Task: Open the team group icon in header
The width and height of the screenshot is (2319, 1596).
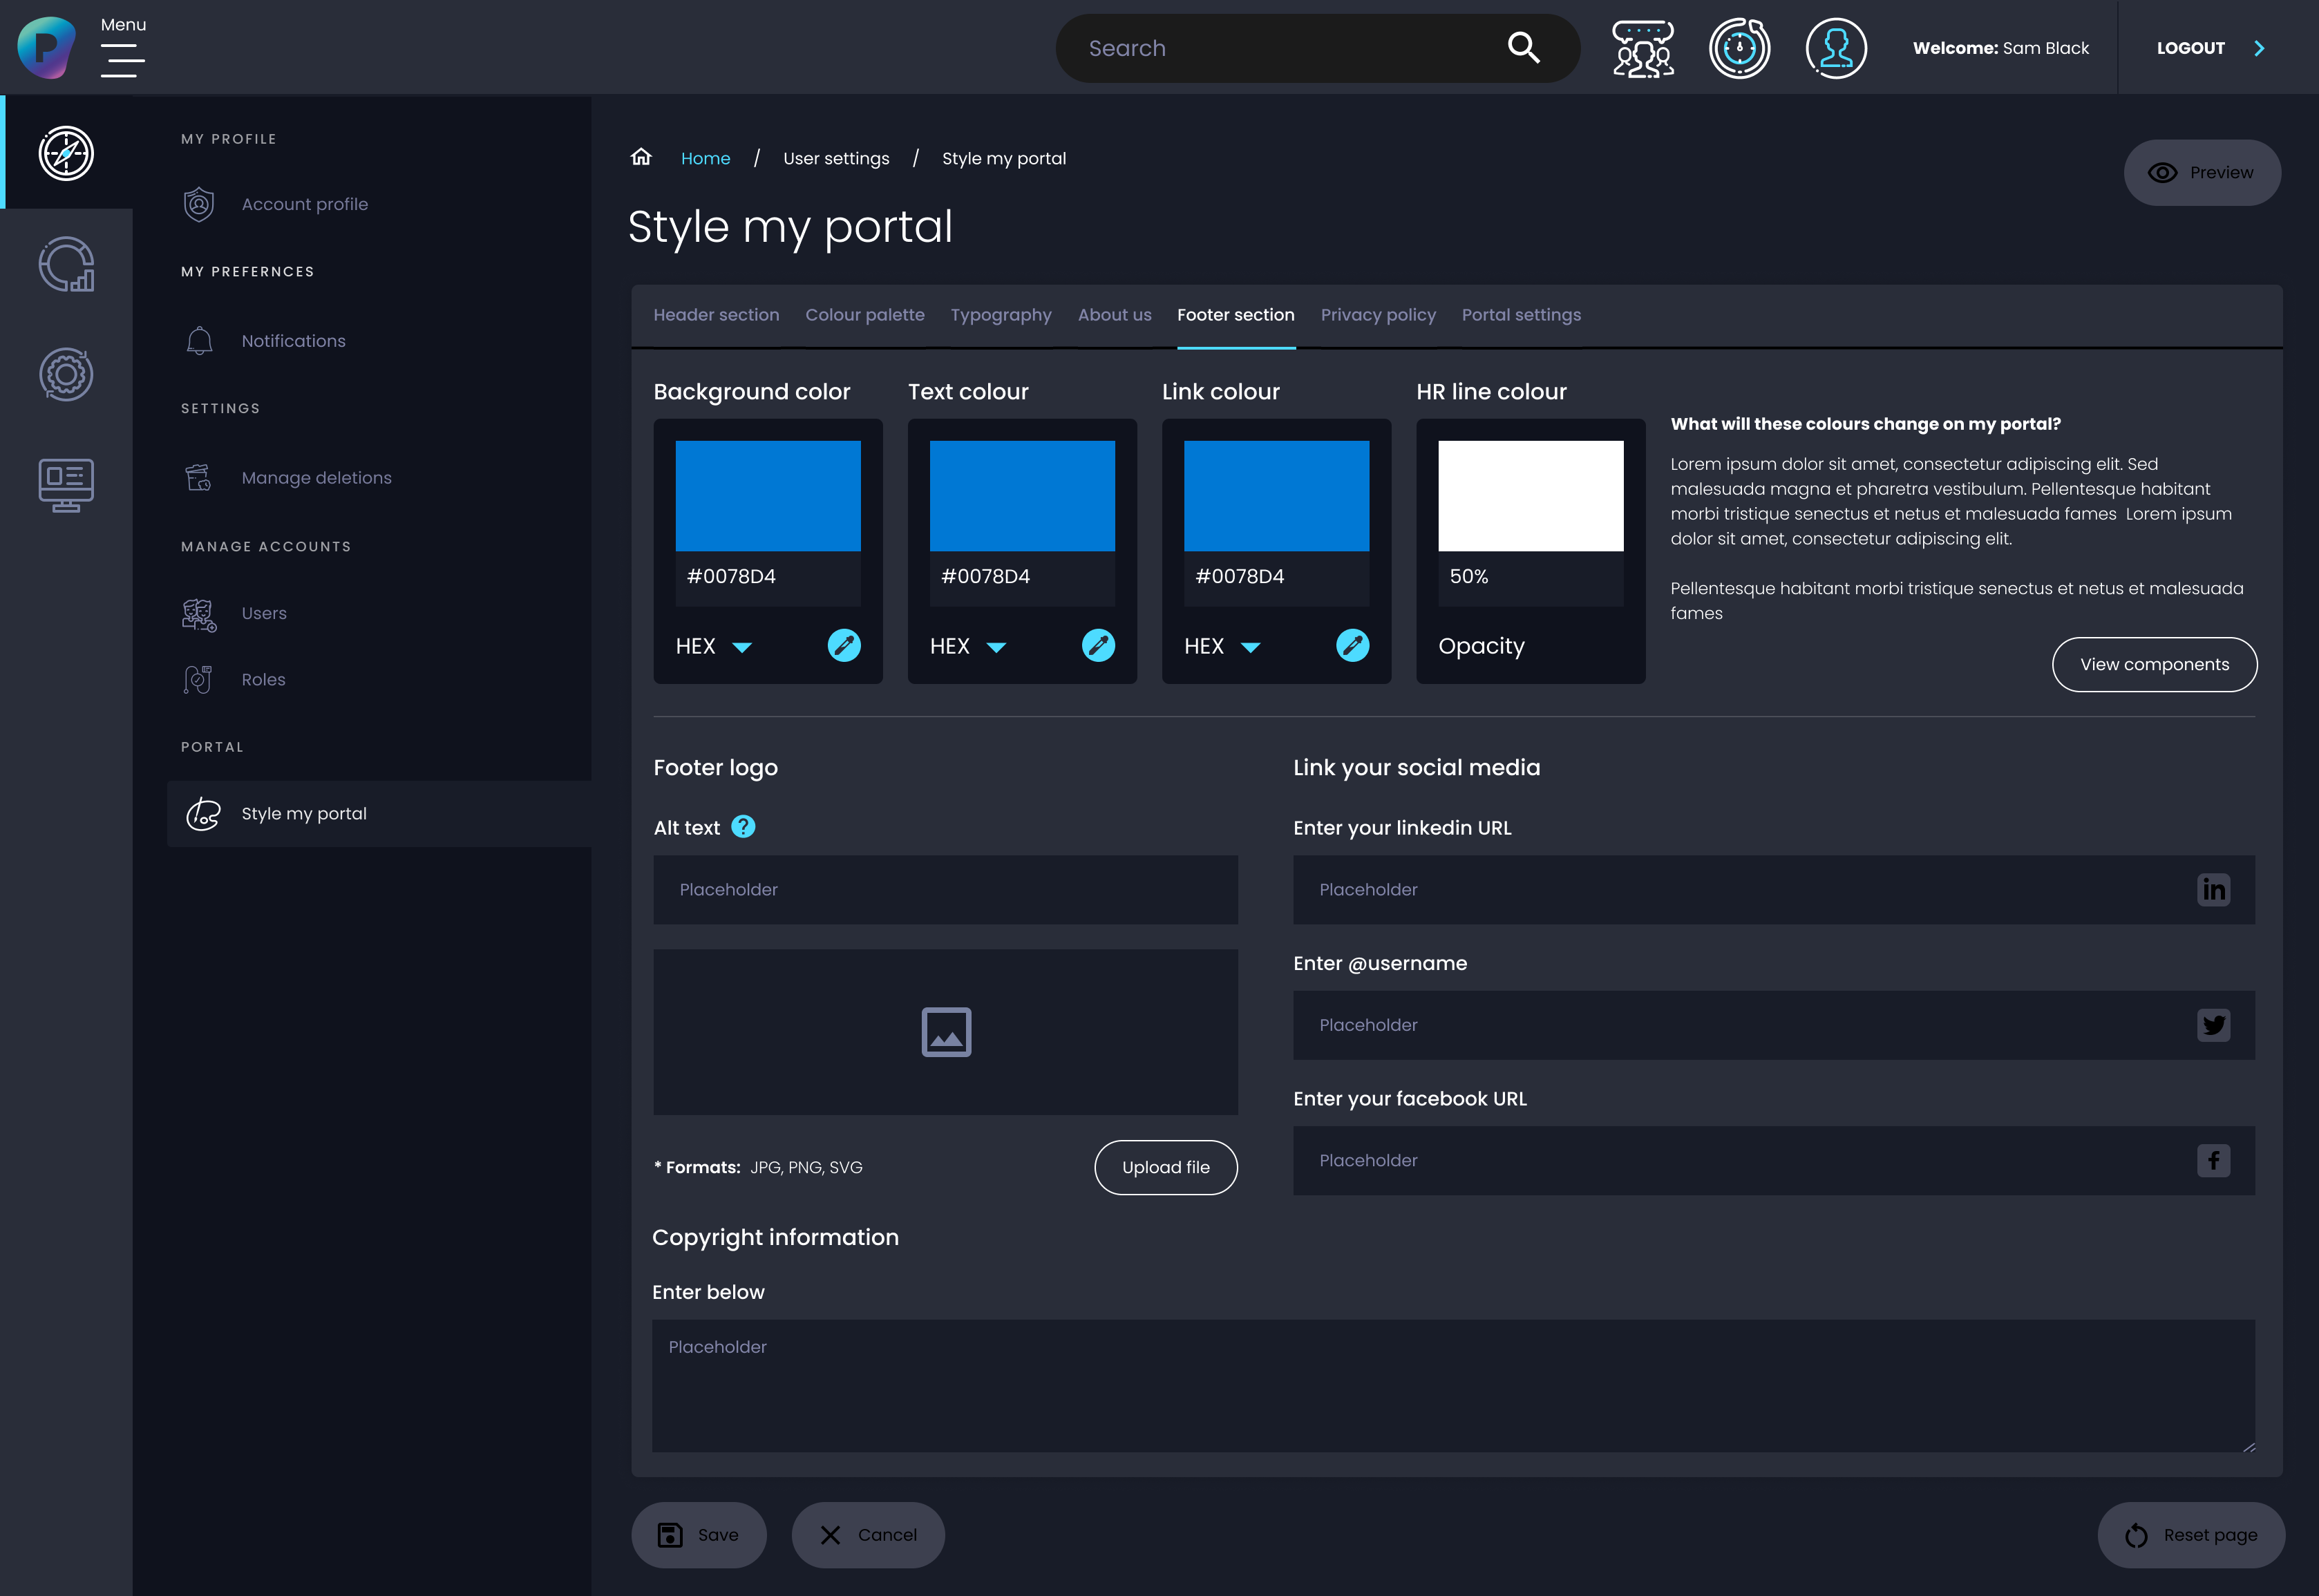Action: coord(1642,48)
